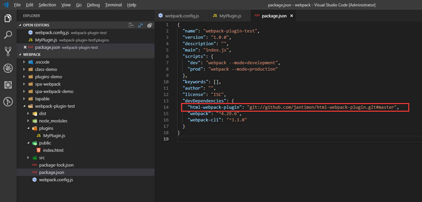The height and width of the screenshot is (202, 422).
Task: Open the View menu
Action: click(x=66, y=5)
